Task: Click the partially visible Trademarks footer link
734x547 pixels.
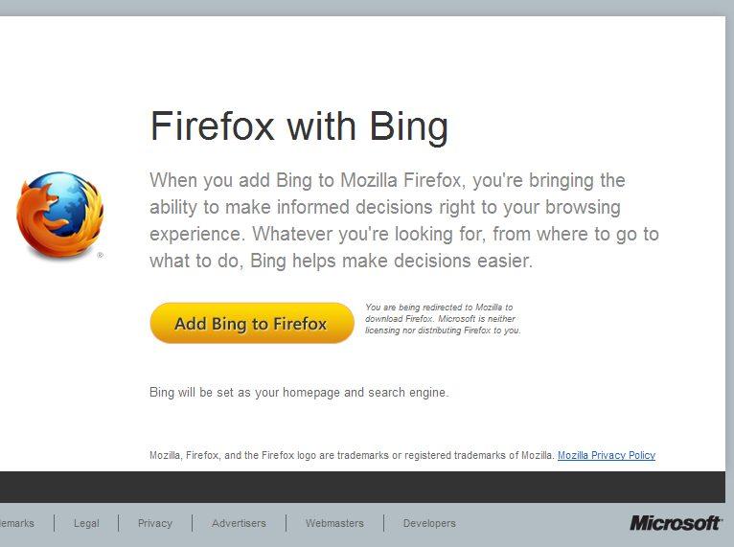Action: tap(17, 523)
